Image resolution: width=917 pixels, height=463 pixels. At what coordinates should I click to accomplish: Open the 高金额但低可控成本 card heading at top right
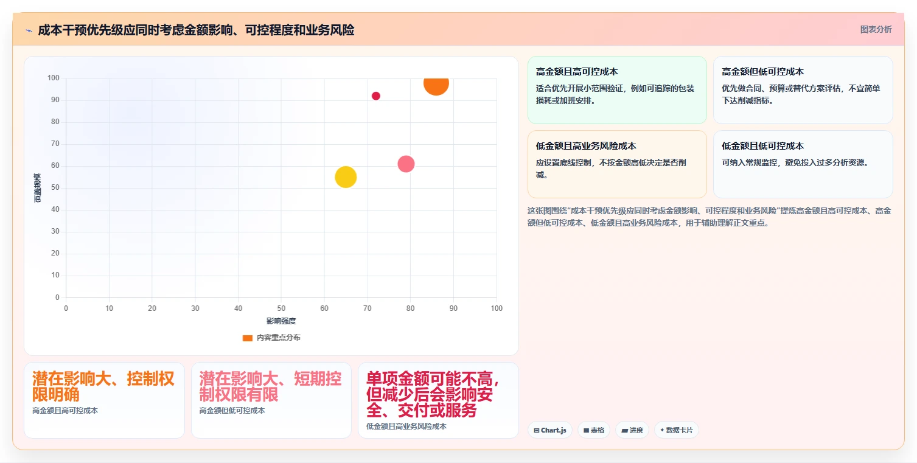pos(762,72)
